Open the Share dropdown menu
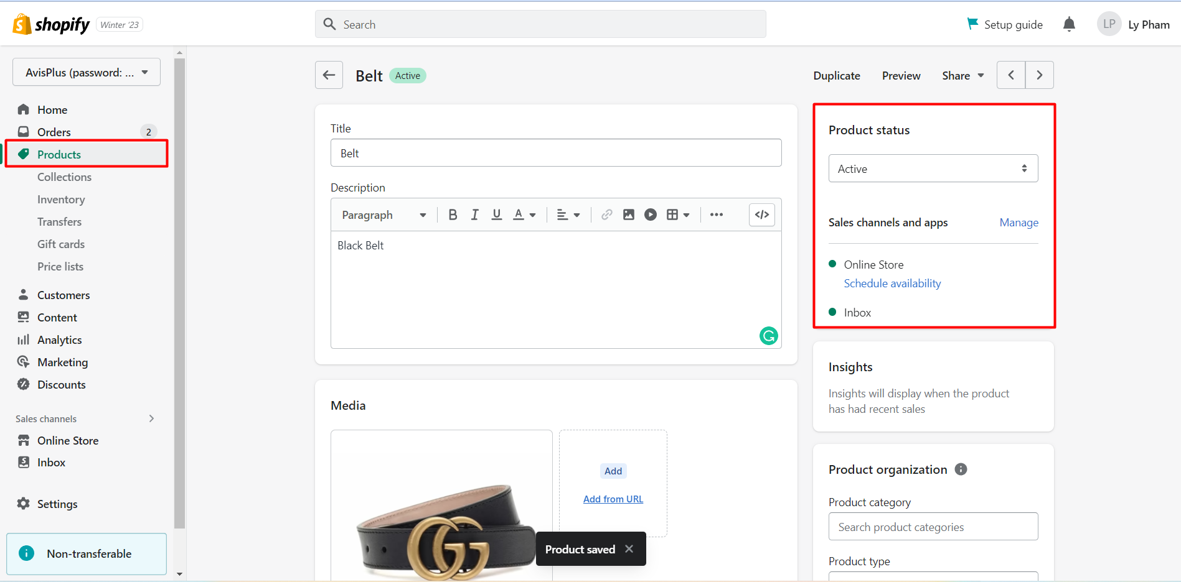Screen dimensions: 1181x582 pyautogui.click(x=962, y=75)
